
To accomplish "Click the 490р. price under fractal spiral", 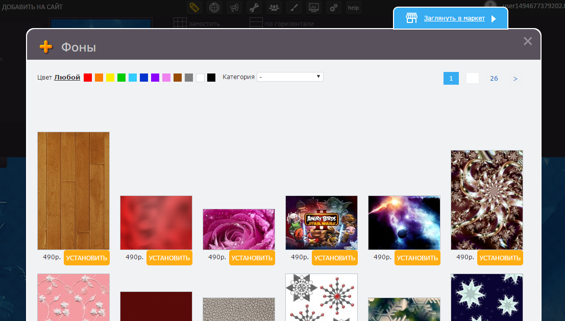I will (465, 257).
